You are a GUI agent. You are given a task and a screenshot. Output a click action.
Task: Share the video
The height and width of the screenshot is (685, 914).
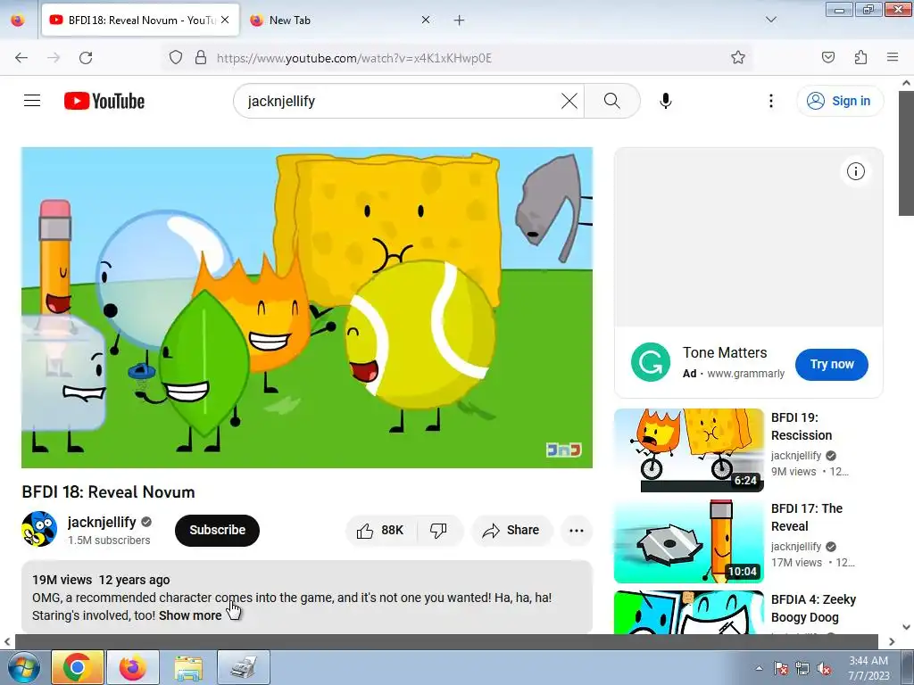tap(511, 530)
